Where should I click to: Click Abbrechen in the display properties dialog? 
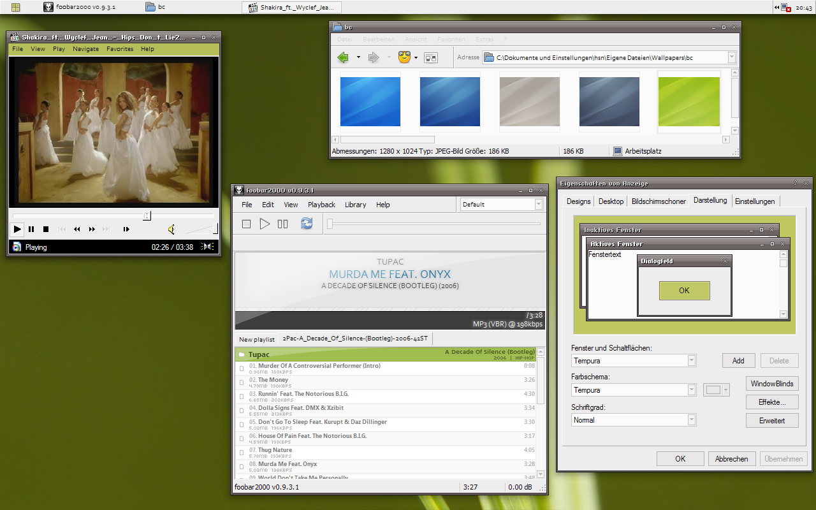(x=732, y=459)
